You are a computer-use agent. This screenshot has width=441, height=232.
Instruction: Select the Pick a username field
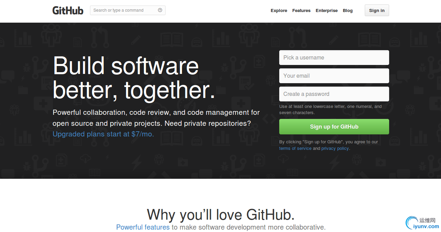click(x=334, y=57)
